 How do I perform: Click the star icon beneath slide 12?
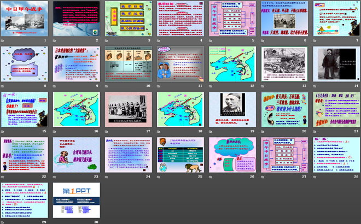pos(211,86)
